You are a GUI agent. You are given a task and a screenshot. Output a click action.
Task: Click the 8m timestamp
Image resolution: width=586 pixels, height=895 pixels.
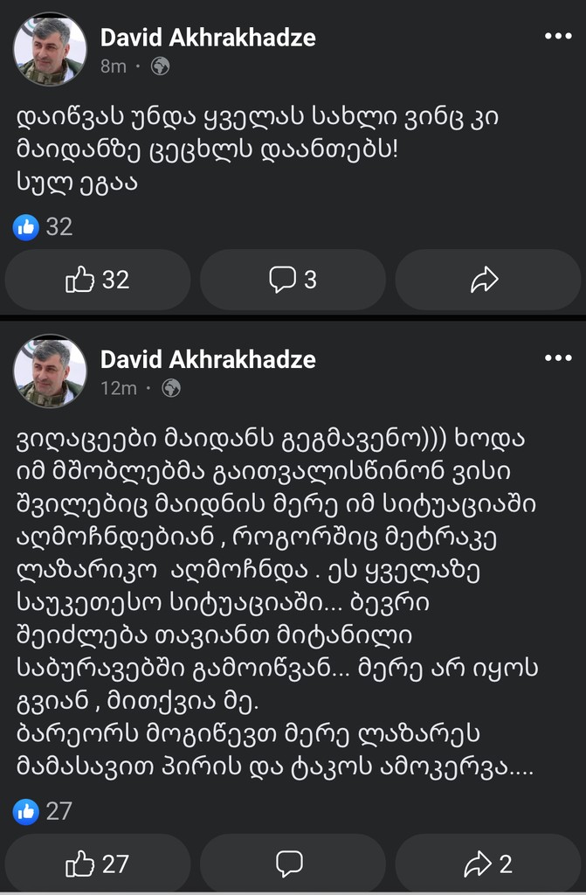click(114, 66)
